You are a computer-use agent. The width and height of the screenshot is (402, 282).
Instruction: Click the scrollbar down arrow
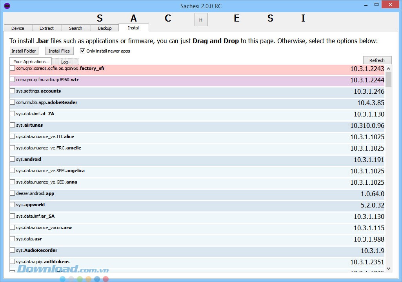pos(389,269)
